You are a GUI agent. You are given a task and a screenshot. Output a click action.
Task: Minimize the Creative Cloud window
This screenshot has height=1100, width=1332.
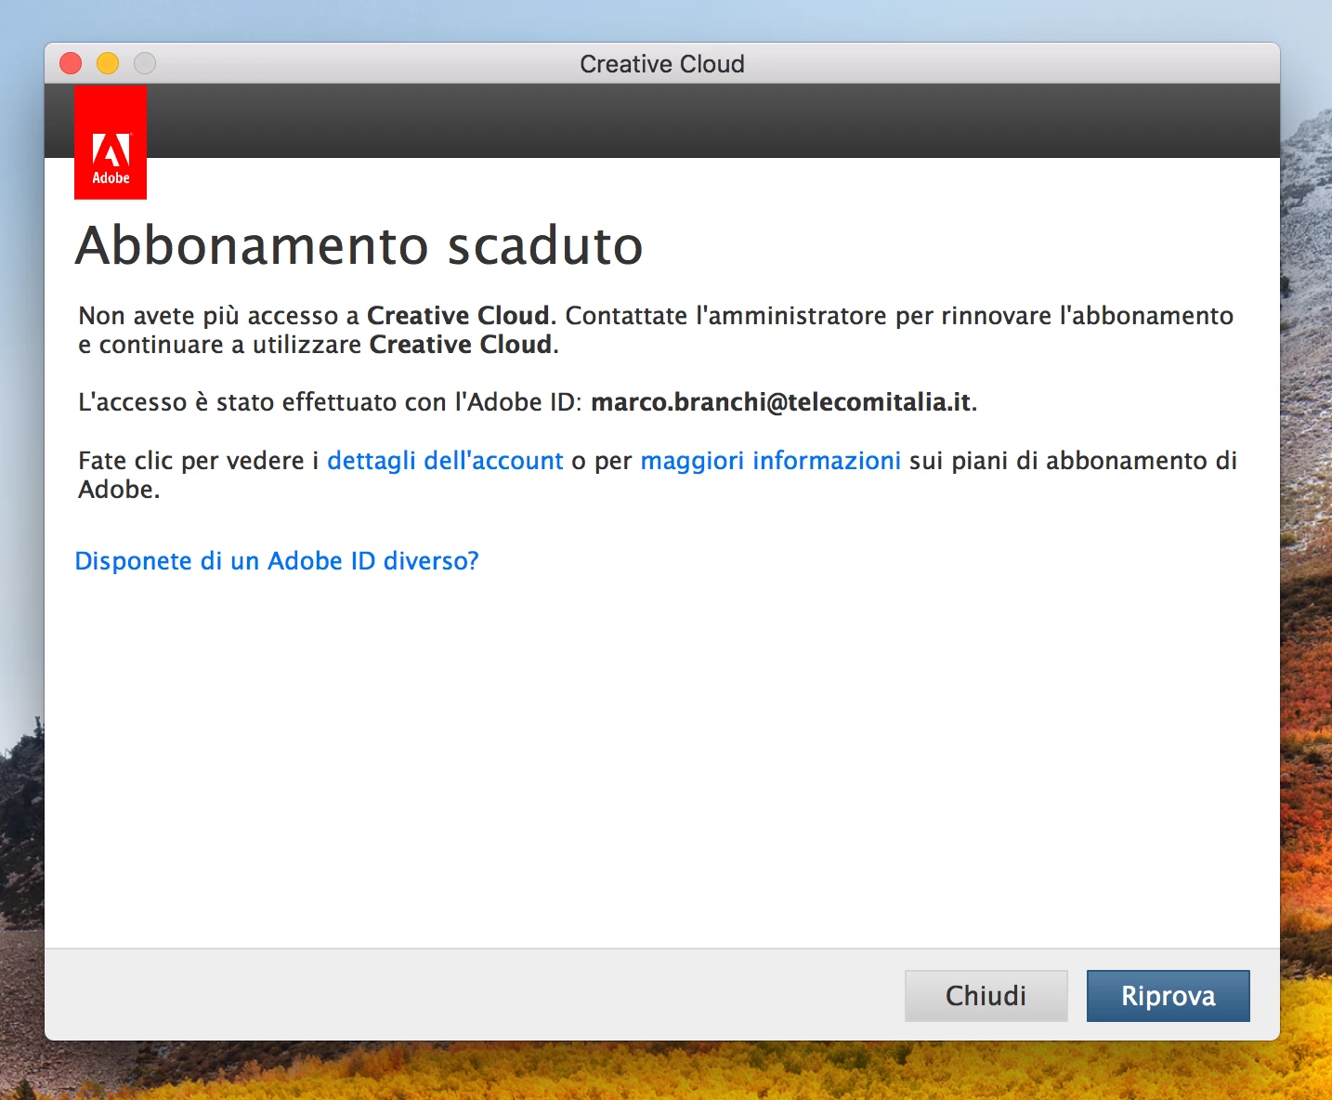[108, 63]
